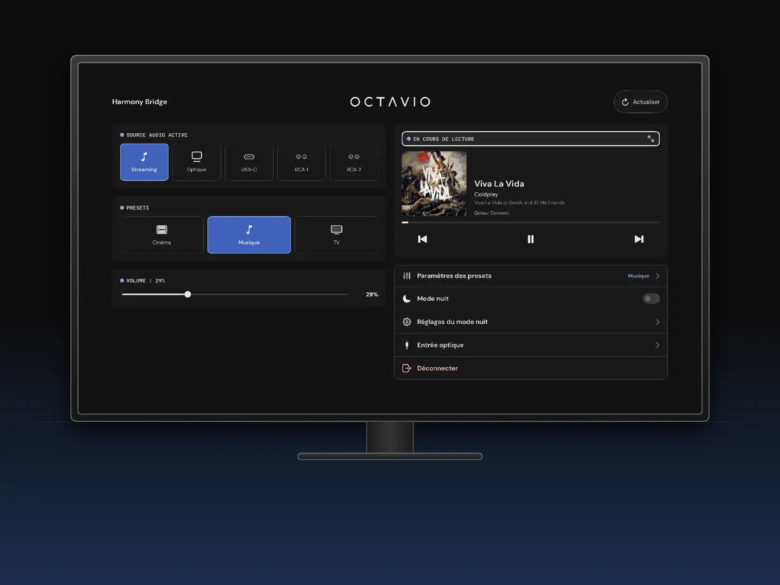Choose the Musique preset
Image resolution: width=780 pixels, height=585 pixels.
tap(249, 235)
